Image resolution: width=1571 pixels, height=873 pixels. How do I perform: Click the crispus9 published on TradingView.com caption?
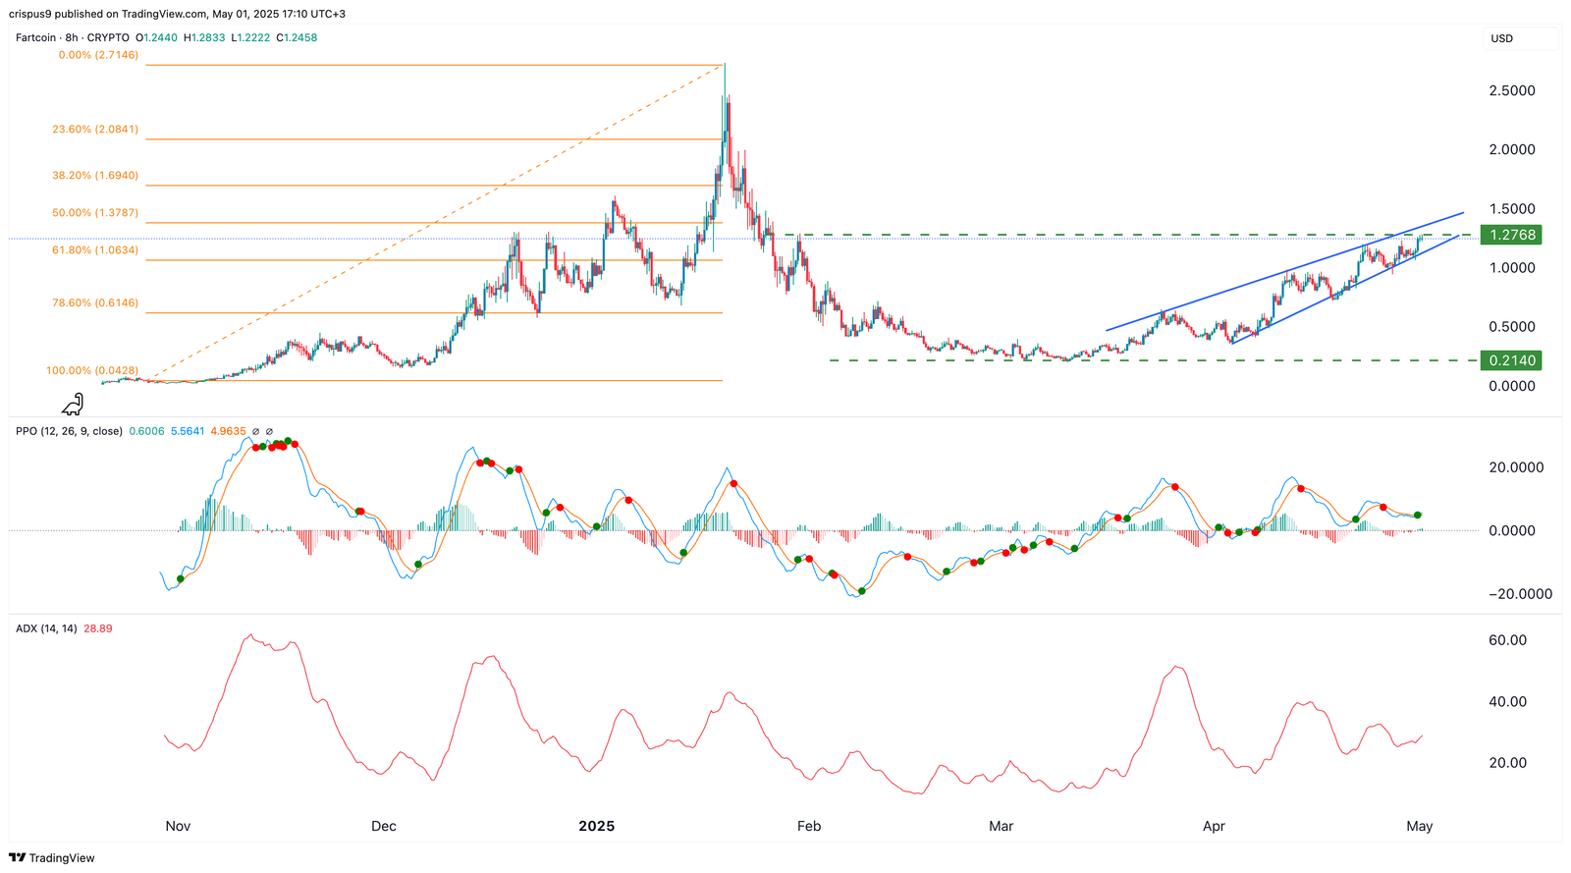[x=177, y=14]
